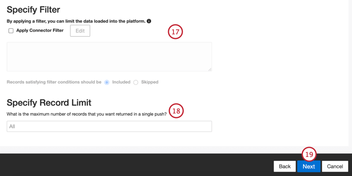
Task: Click the red step 19 marker
Action: pyautogui.click(x=309, y=154)
